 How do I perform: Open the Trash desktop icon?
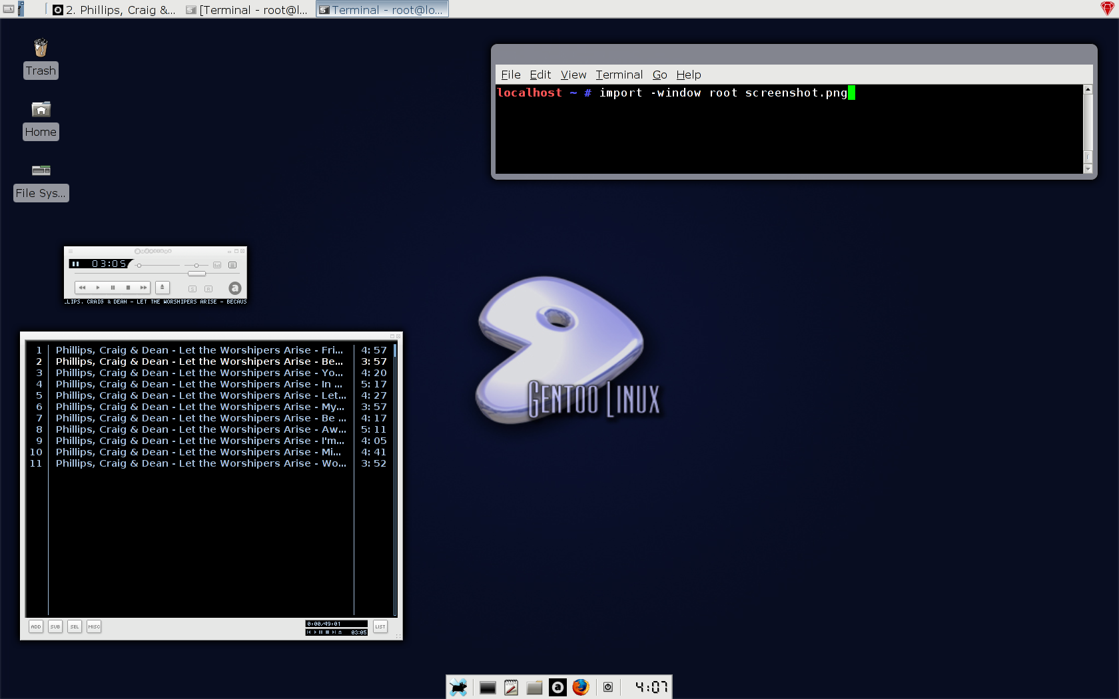[x=41, y=59]
